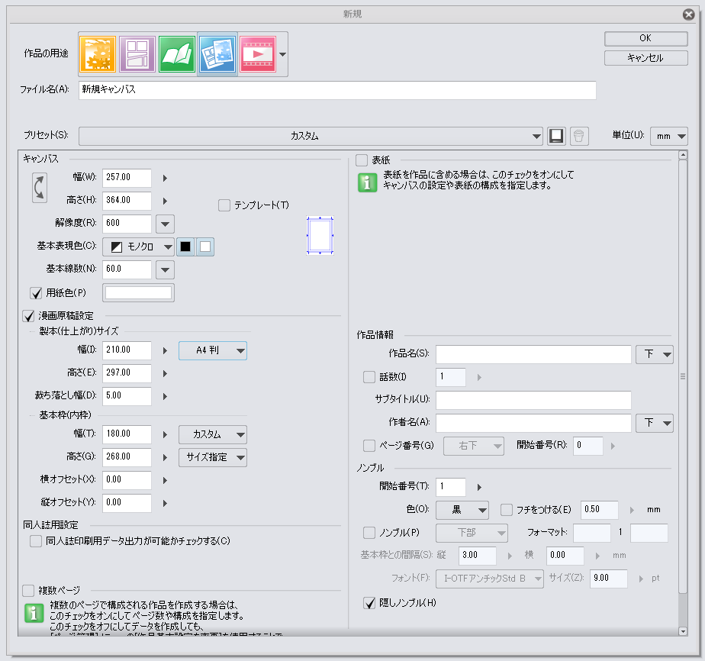The image size is (705, 661).
Task: Open default border width (幅 T) slider arrow
Action: pyautogui.click(x=165, y=435)
